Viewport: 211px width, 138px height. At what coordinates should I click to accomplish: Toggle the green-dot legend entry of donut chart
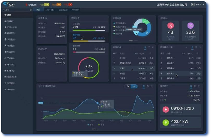point(118,34)
